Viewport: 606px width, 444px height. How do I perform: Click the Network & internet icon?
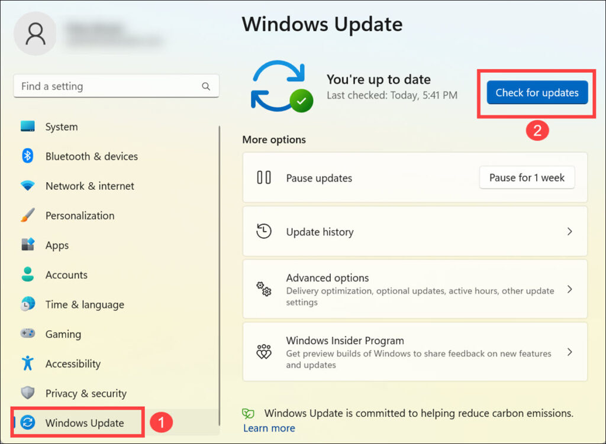click(28, 186)
